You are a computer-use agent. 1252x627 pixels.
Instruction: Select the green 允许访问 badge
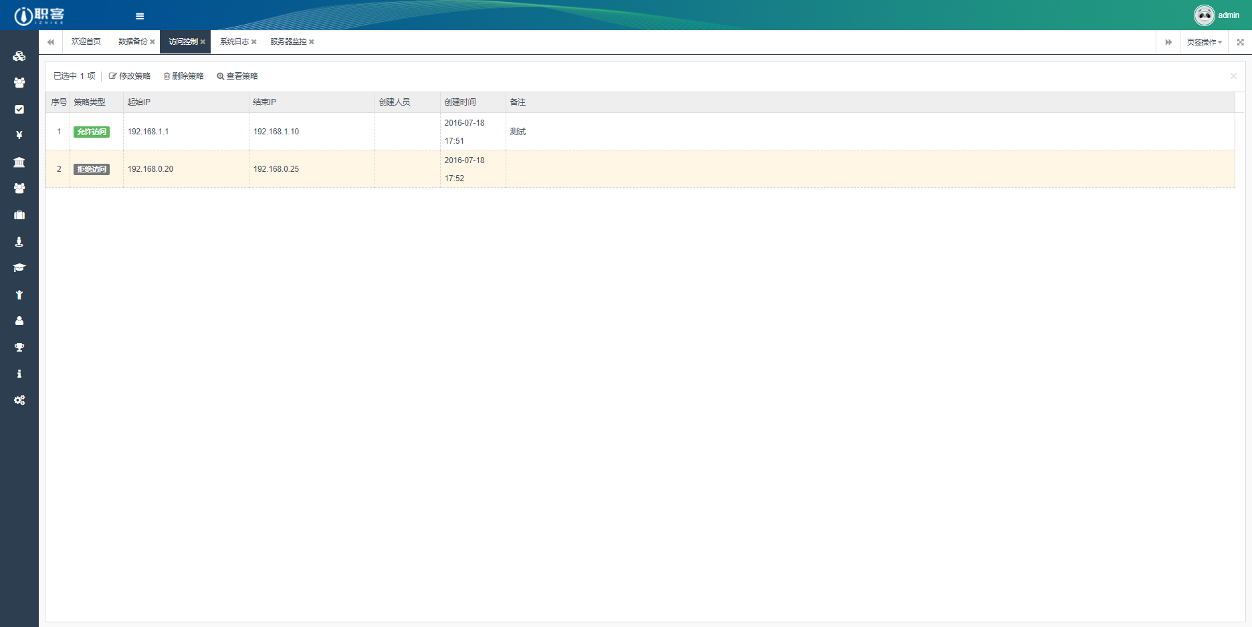click(x=92, y=132)
